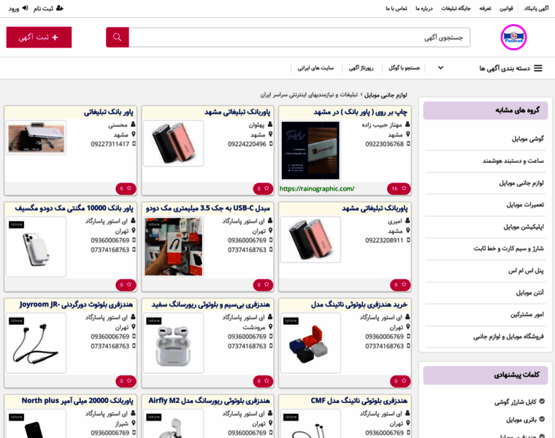555x438 pixels.
Task: Open the ورود login link
Action: click(x=18, y=9)
